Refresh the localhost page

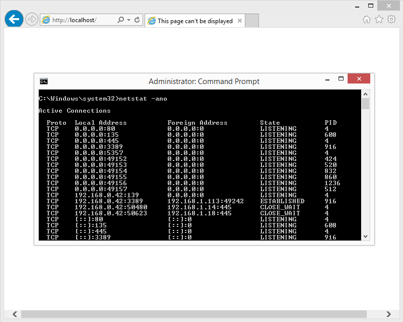point(137,20)
